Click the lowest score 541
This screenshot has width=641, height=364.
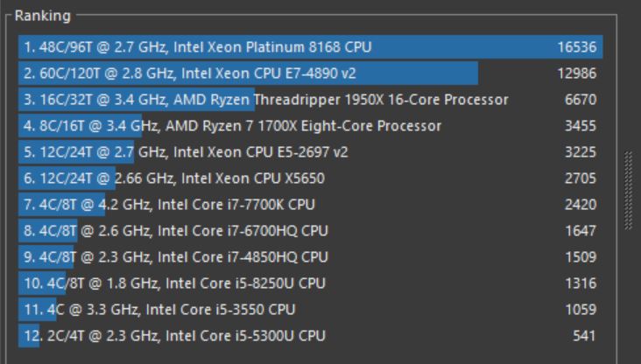coord(584,336)
